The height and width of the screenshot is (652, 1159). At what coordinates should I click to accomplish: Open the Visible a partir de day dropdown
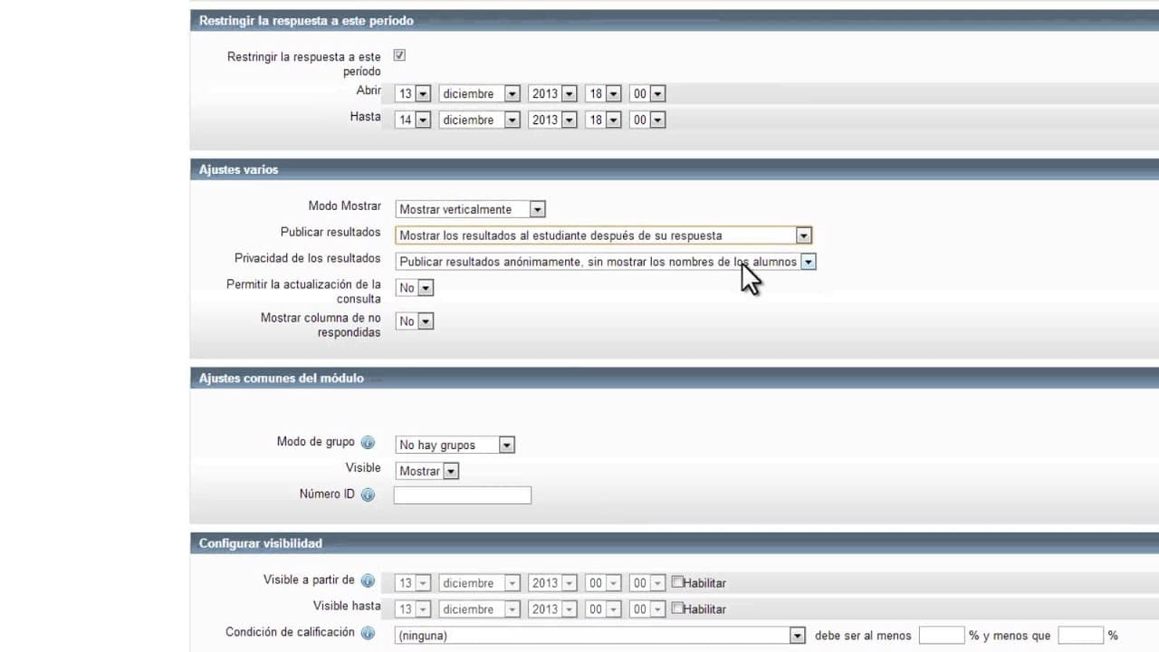point(413,583)
